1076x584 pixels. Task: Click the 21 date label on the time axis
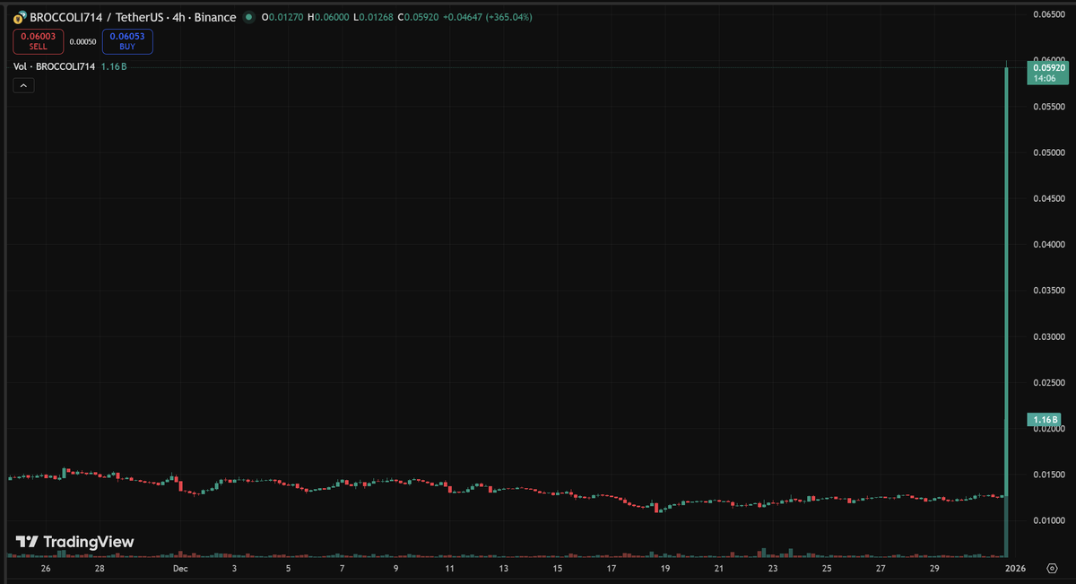click(x=719, y=569)
